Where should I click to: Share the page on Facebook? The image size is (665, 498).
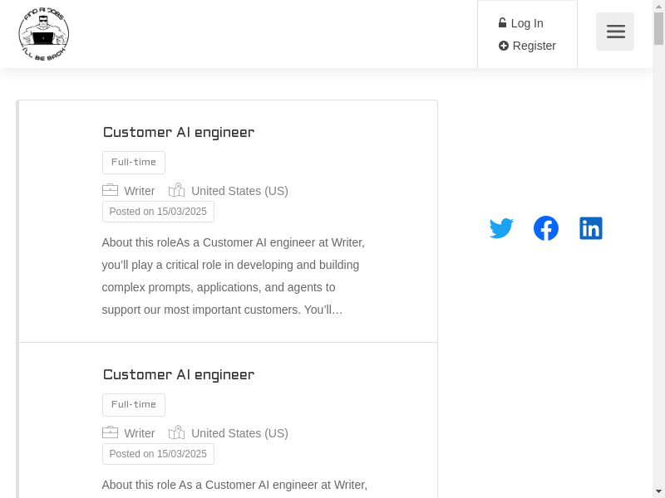(546, 228)
